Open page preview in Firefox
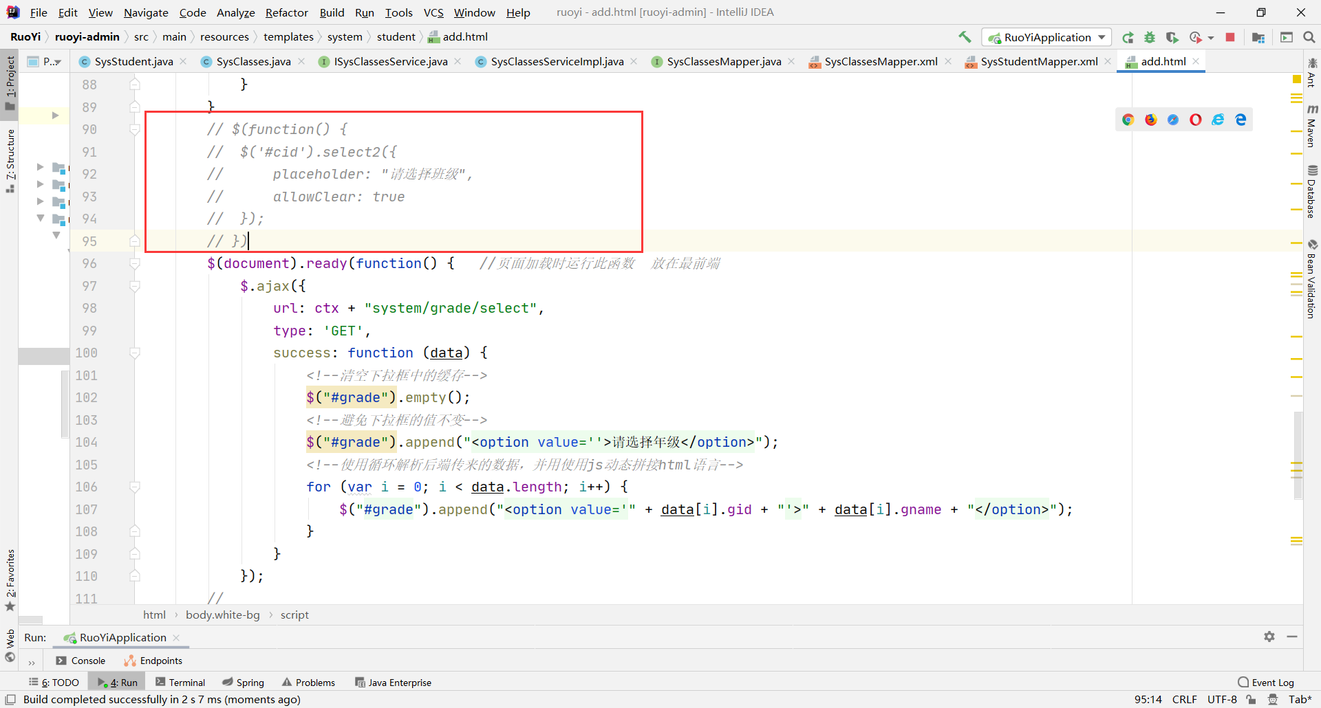The image size is (1321, 708). (x=1150, y=120)
